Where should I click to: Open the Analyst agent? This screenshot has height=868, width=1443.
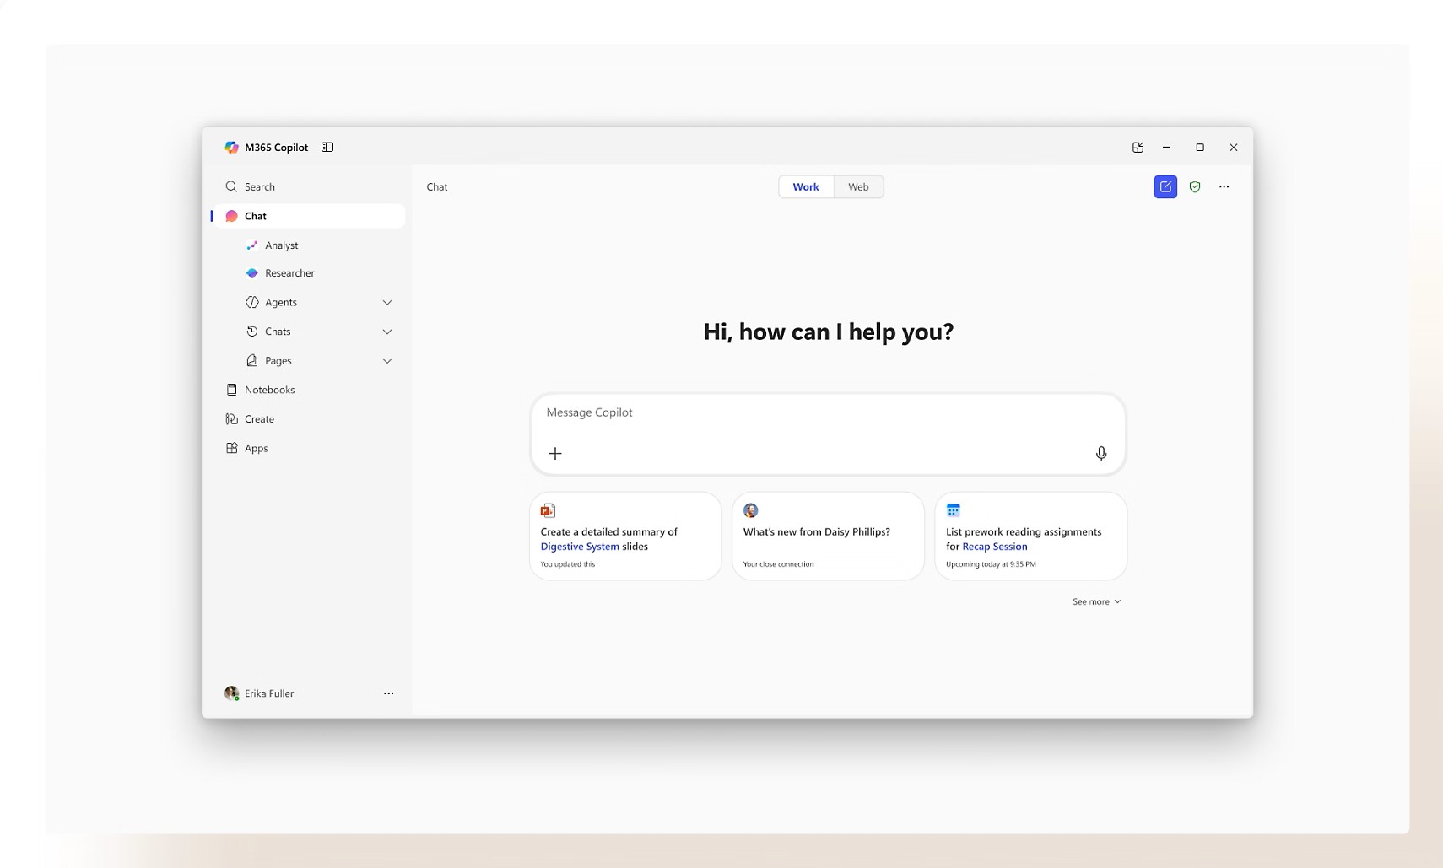tap(281, 245)
